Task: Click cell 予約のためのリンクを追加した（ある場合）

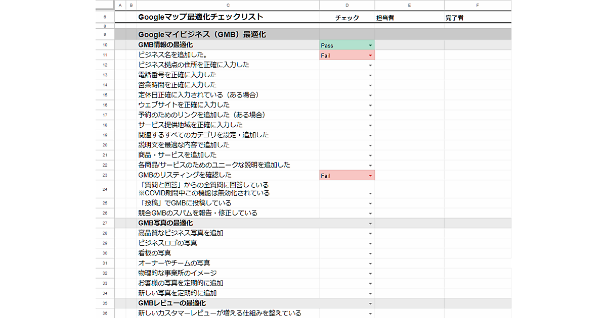Action: [228, 115]
